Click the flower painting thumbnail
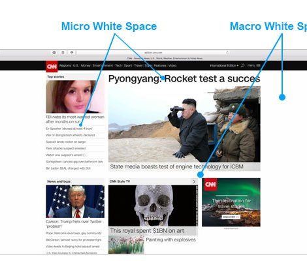 [x=126, y=245]
